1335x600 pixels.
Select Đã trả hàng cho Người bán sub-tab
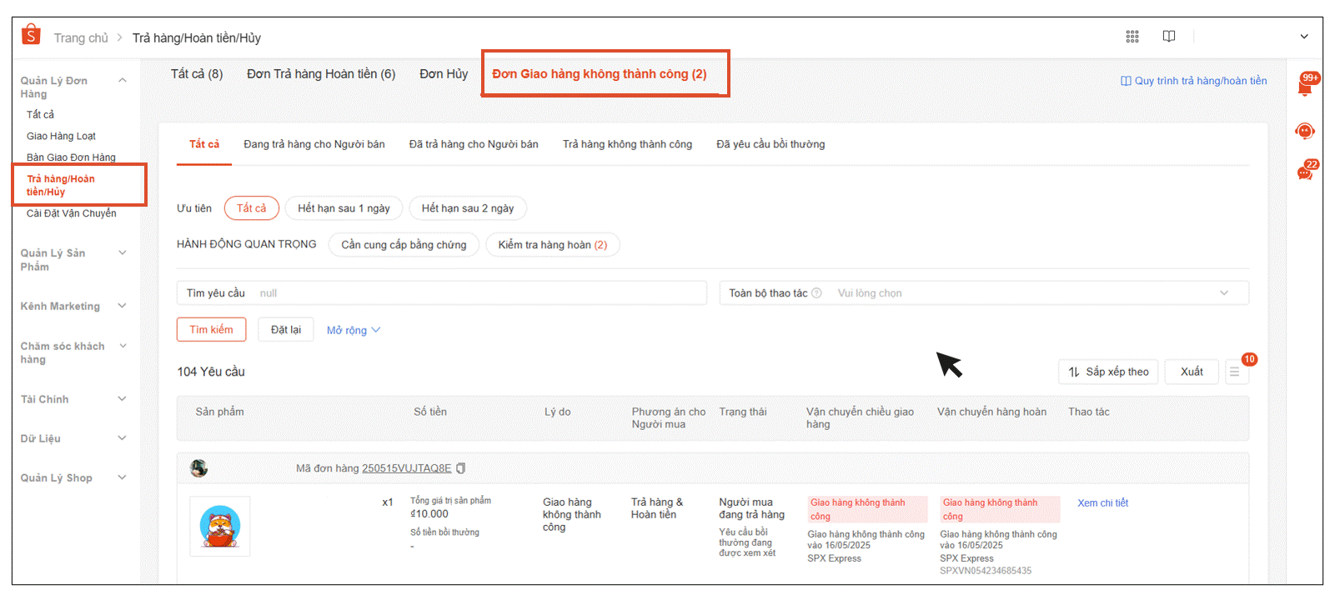click(474, 144)
